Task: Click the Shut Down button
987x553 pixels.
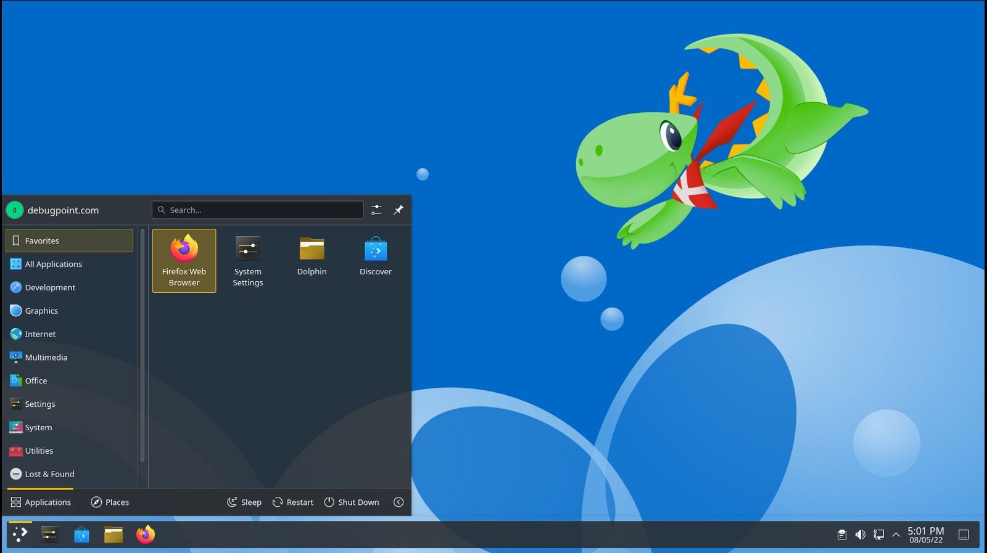Action: click(x=352, y=502)
